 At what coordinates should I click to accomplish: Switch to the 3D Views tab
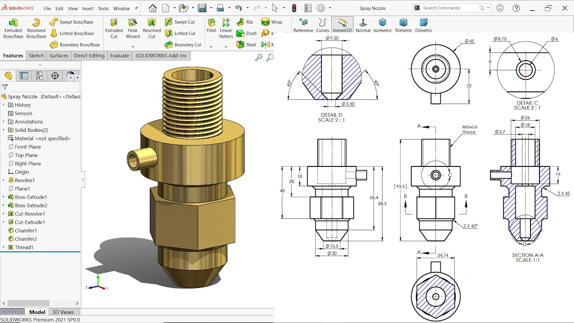63,312
